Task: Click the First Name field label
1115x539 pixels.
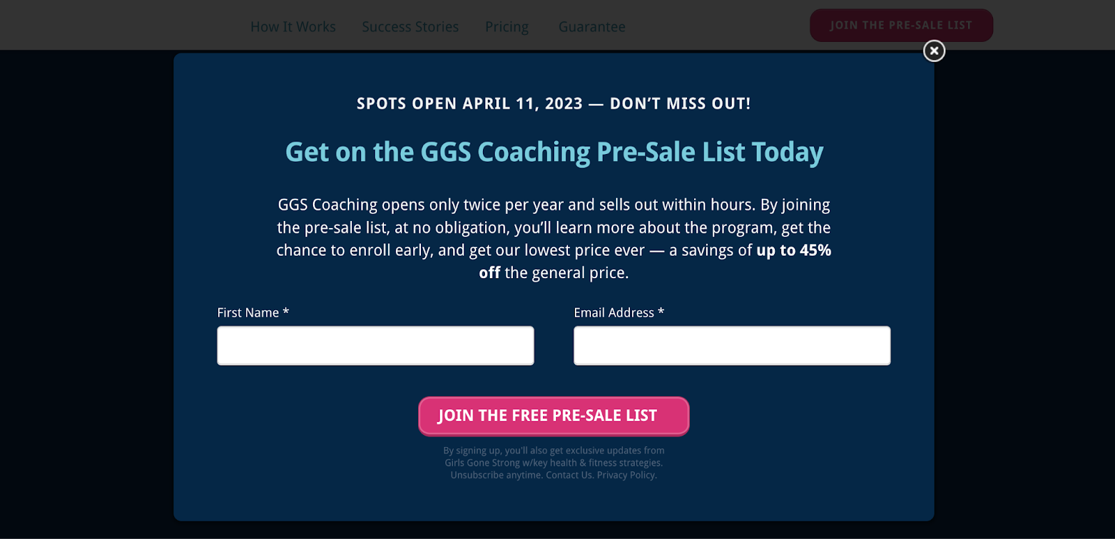Action: coord(253,312)
